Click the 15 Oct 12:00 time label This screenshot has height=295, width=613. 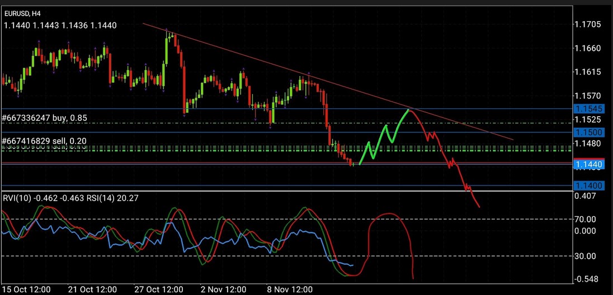26,289
